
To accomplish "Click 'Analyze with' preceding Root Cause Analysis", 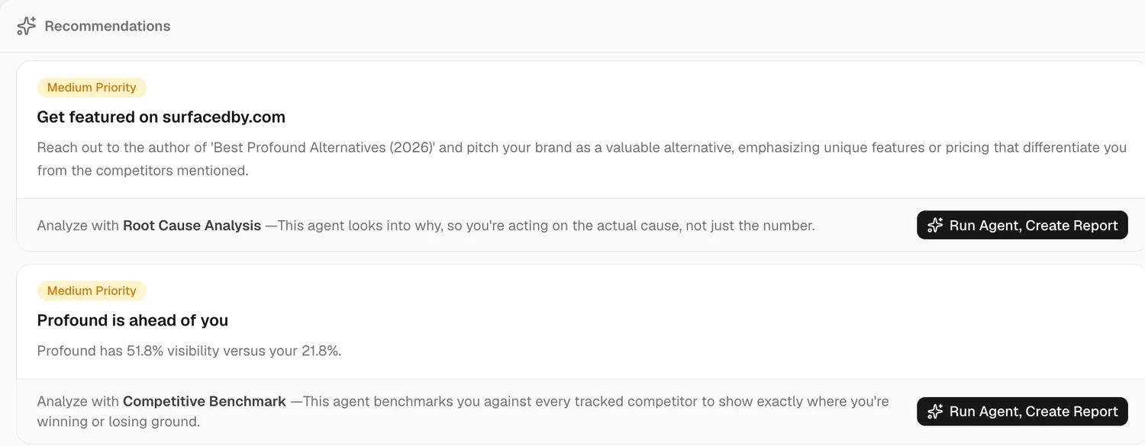I will 78,226.
